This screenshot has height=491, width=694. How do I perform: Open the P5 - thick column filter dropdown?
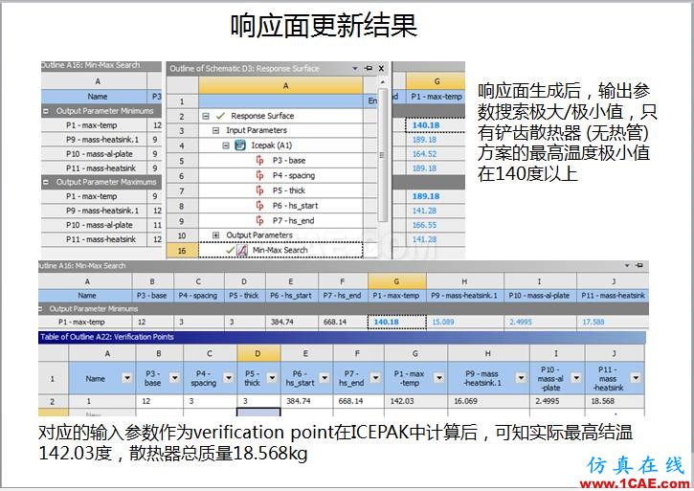(x=272, y=378)
